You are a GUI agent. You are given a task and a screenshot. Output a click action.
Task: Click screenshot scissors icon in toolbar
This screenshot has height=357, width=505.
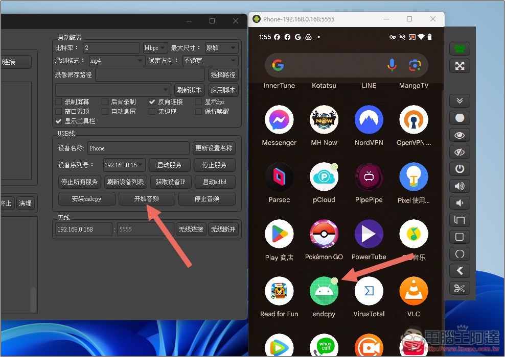pos(460,288)
